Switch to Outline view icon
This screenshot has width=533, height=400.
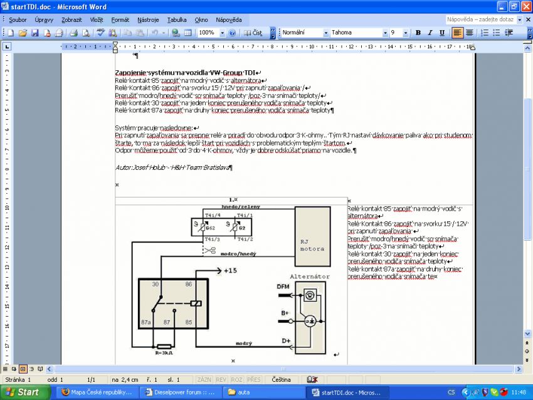31,369
